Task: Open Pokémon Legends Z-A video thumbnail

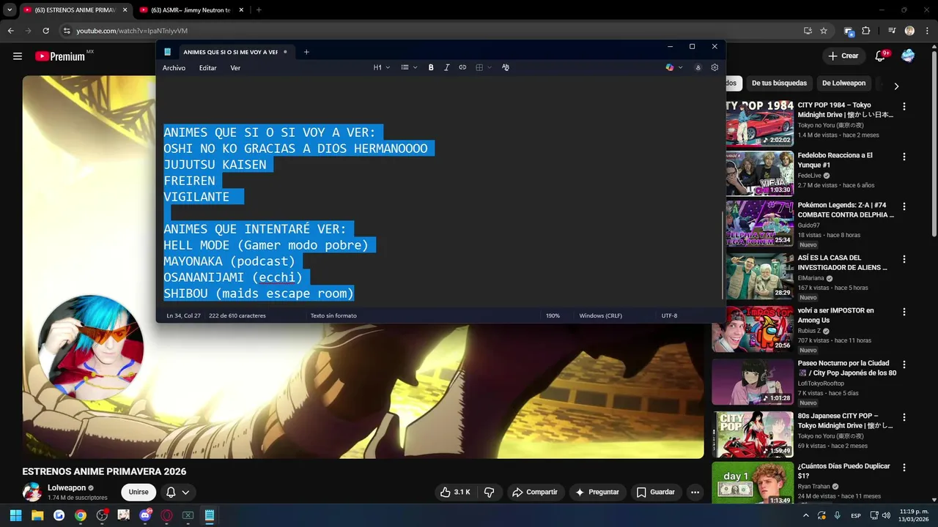Action: (x=759, y=223)
